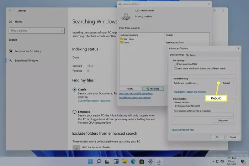Click the search magnifier in Find a setting
The height and width of the screenshot is (166, 249).
click(x=62, y=31)
